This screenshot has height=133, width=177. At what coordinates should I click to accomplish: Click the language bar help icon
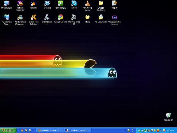point(128,131)
